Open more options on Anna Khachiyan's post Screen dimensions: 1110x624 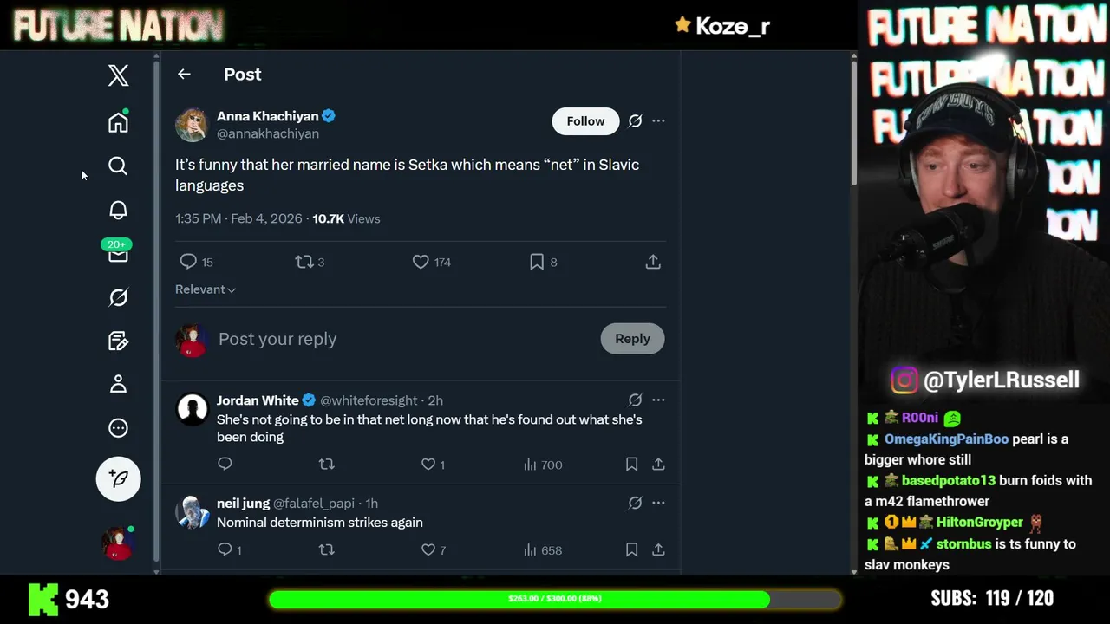click(x=658, y=121)
